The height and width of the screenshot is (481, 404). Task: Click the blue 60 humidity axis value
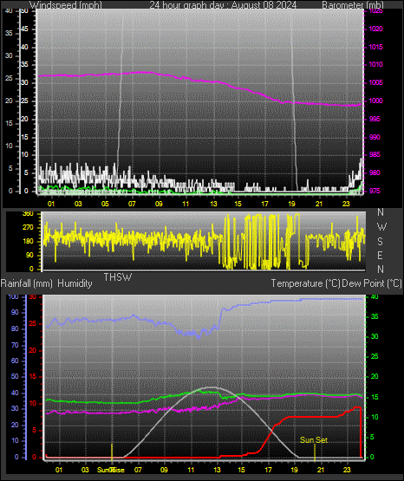point(15,361)
